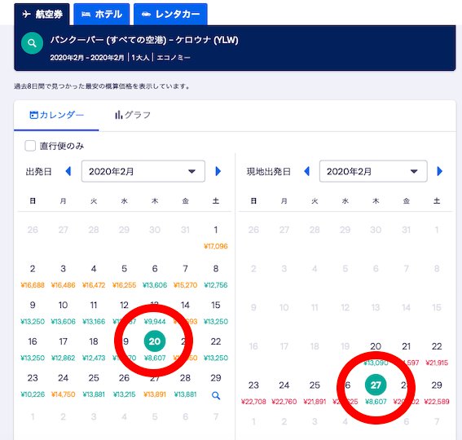Click the magnifier icon under departure date 29

[x=216, y=395]
